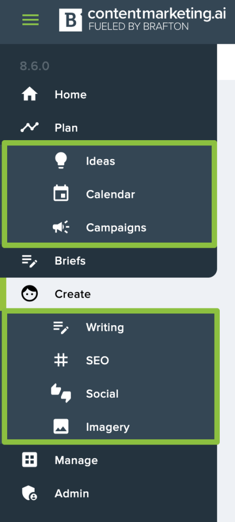Click the Ideas lightbulb icon

pyautogui.click(x=61, y=161)
